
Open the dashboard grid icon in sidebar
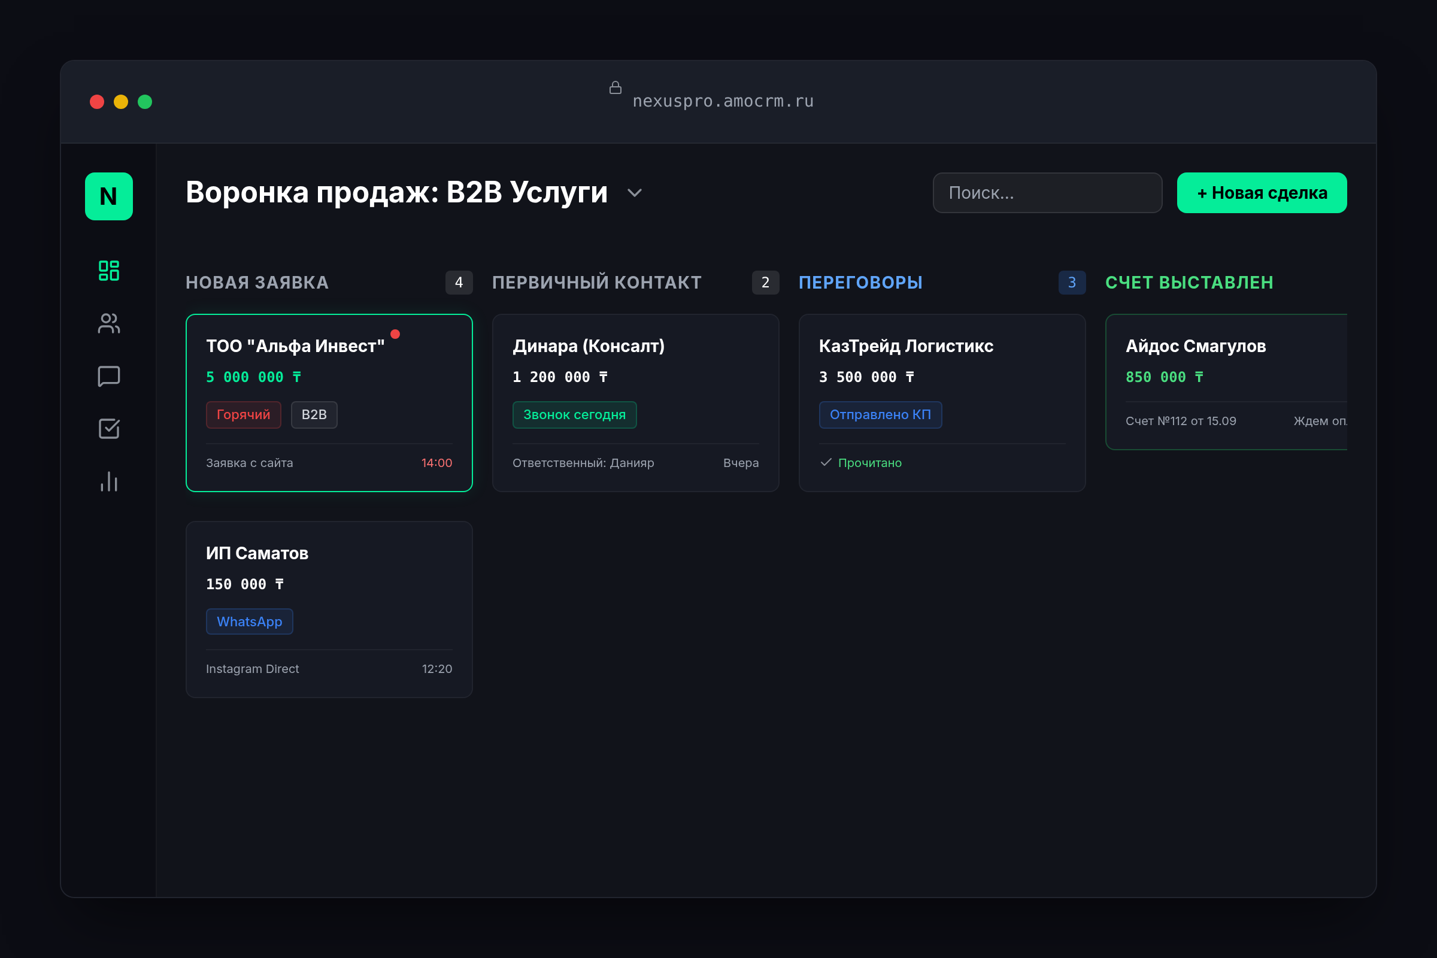pos(109,271)
